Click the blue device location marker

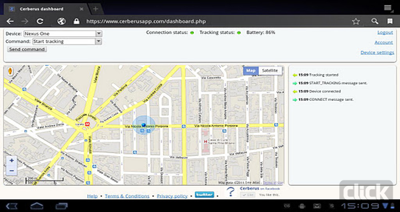click(144, 125)
